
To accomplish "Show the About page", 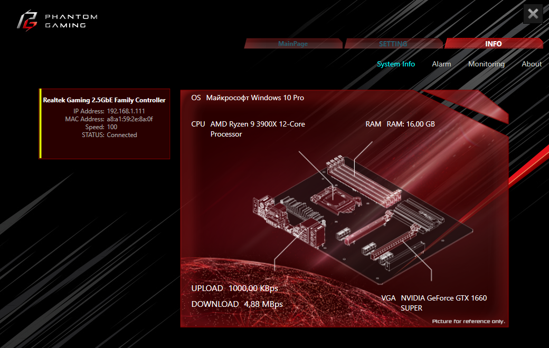I will tap(532, 64).
